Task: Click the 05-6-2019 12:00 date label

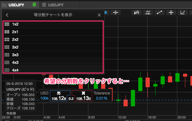Action: (x=20, y=84)
